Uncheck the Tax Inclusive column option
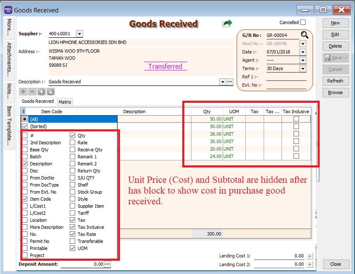 pos(72,227)
